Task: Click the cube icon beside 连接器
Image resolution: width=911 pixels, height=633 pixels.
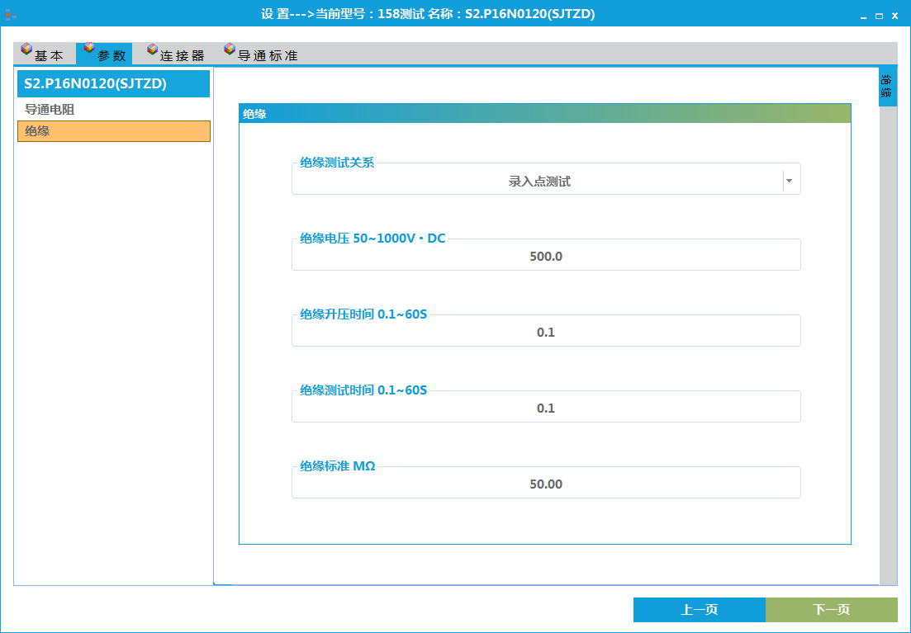Action: click(x=152, y=50)
